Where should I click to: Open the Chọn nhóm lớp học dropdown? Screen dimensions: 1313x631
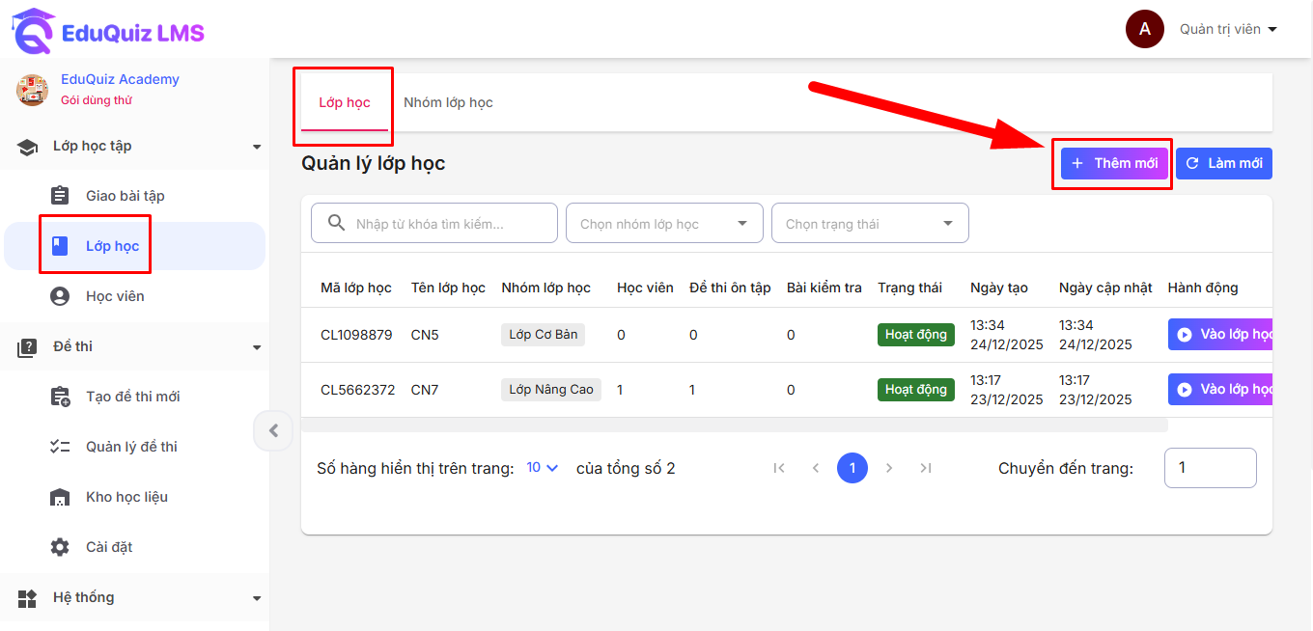664,223
